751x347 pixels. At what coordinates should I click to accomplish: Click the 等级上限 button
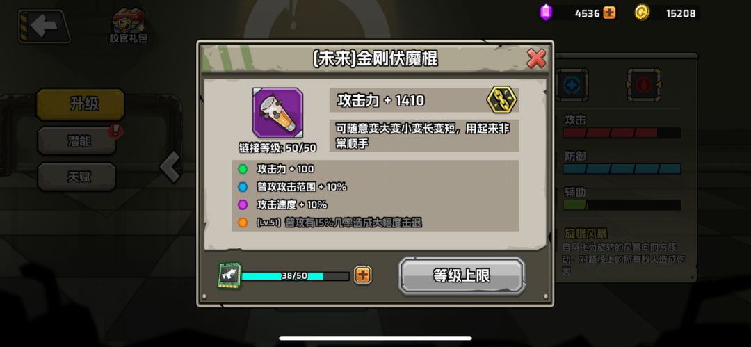tap(462, 275)
